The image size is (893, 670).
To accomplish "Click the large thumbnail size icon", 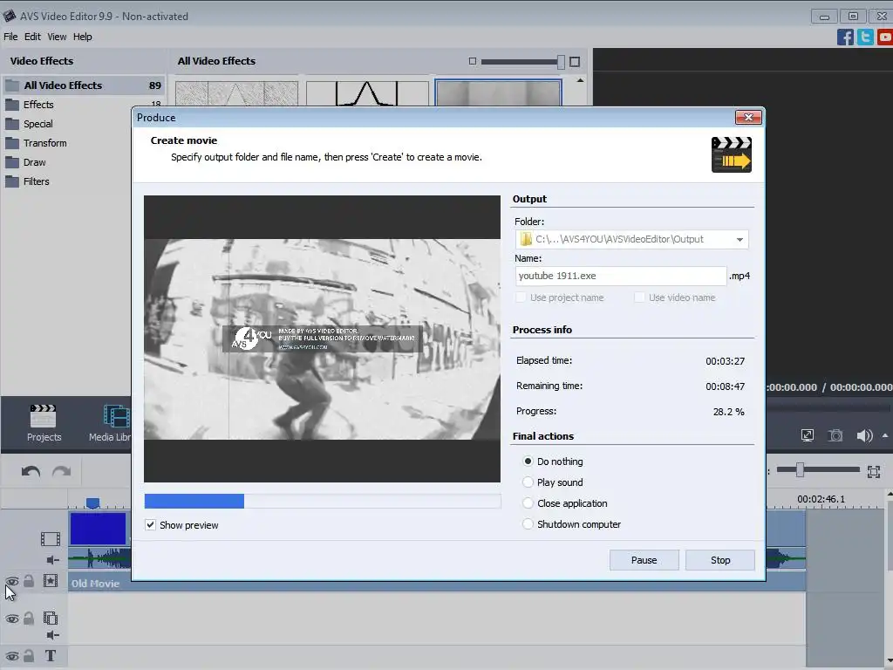I will [575, 62].
